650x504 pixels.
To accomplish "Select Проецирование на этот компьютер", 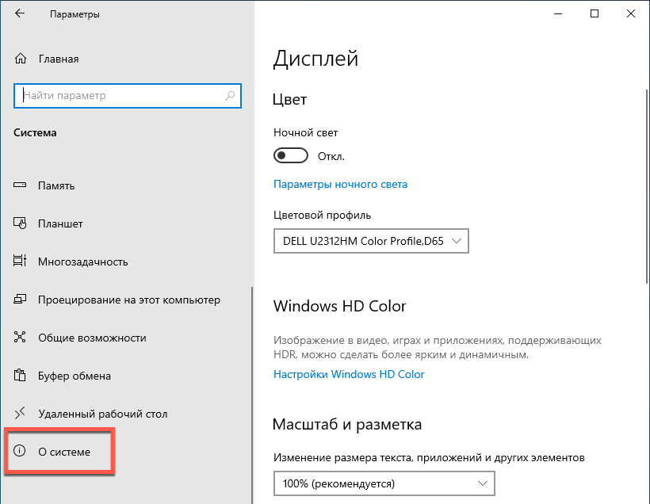I will click(x=129, y=300).
